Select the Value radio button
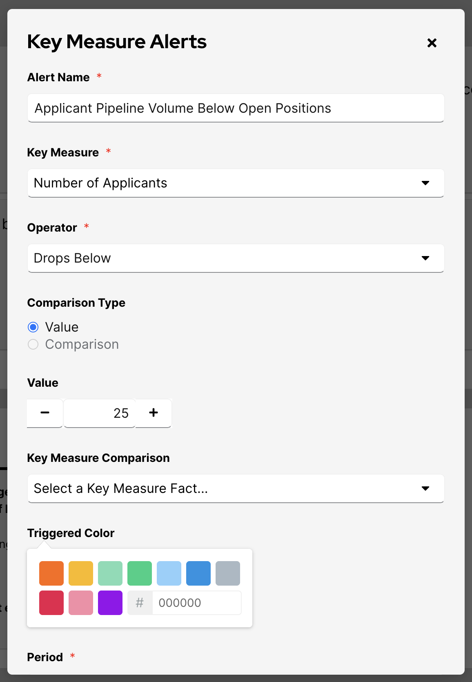This screenshot has height=682, width=472. 33,327
